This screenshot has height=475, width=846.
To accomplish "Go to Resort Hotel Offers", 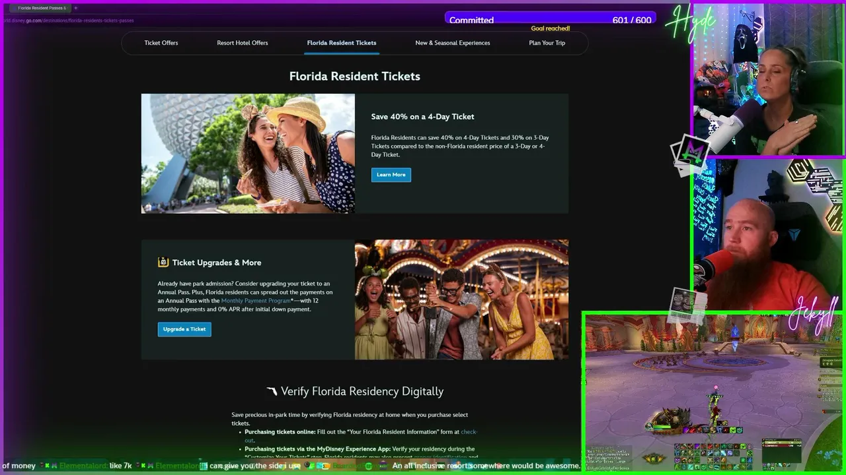I will click(243, 43).
